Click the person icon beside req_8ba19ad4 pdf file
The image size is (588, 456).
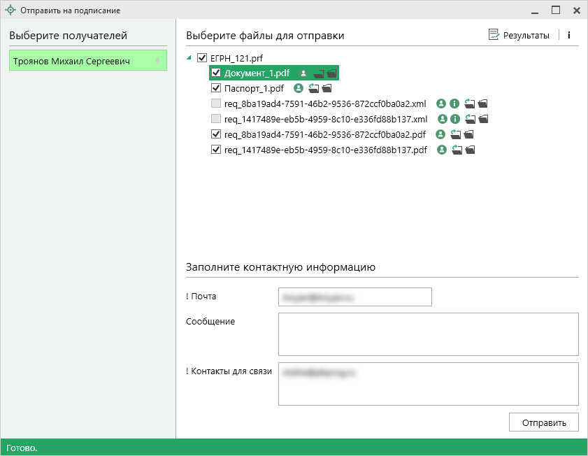tap(441, 134)
